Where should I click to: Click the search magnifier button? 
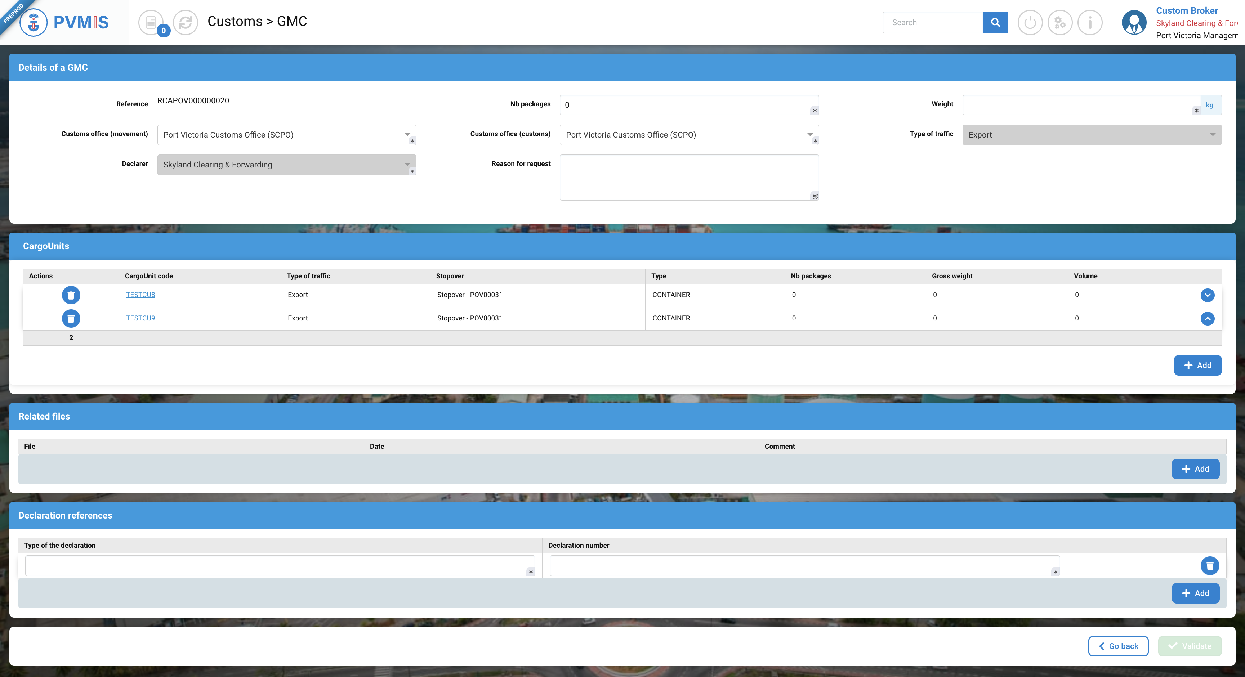(x=995, y=22)
